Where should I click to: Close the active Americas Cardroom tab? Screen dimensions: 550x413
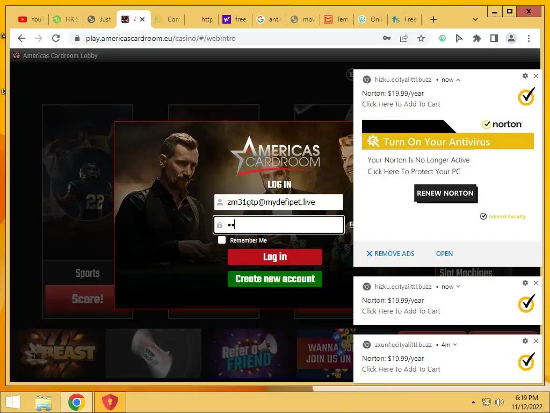click(142, 20)
